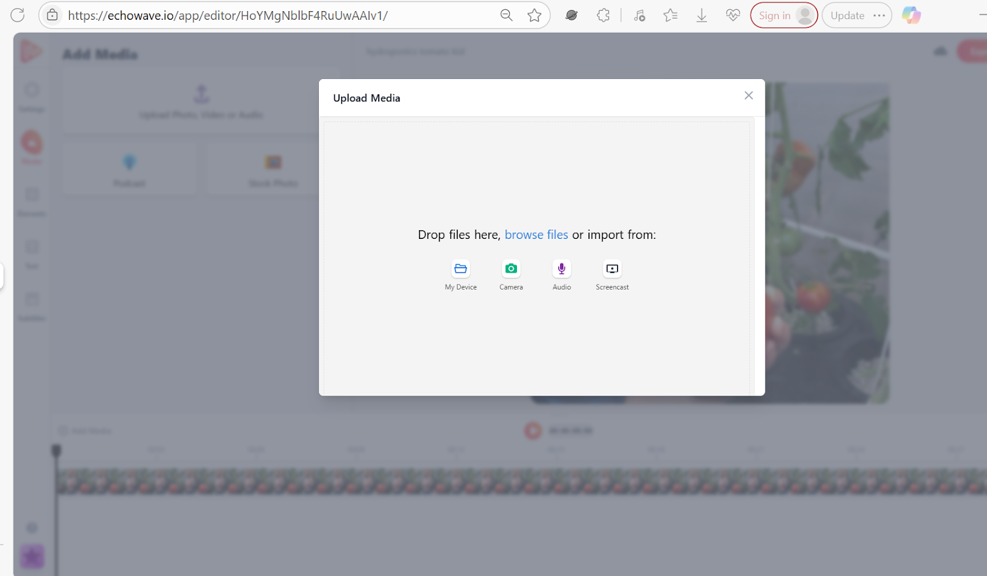Open the browser zoom control
The height and width of the screenshot is (576, 987).
pyautogui.click(x=506, y=15)
